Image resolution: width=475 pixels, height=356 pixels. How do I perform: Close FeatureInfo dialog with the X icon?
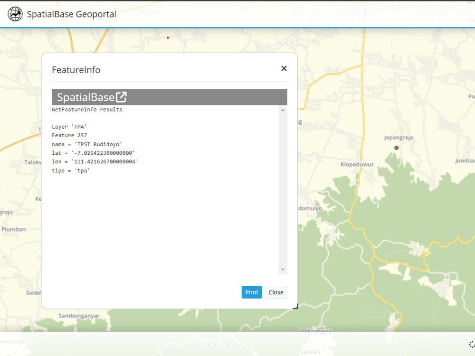[284, 68]
